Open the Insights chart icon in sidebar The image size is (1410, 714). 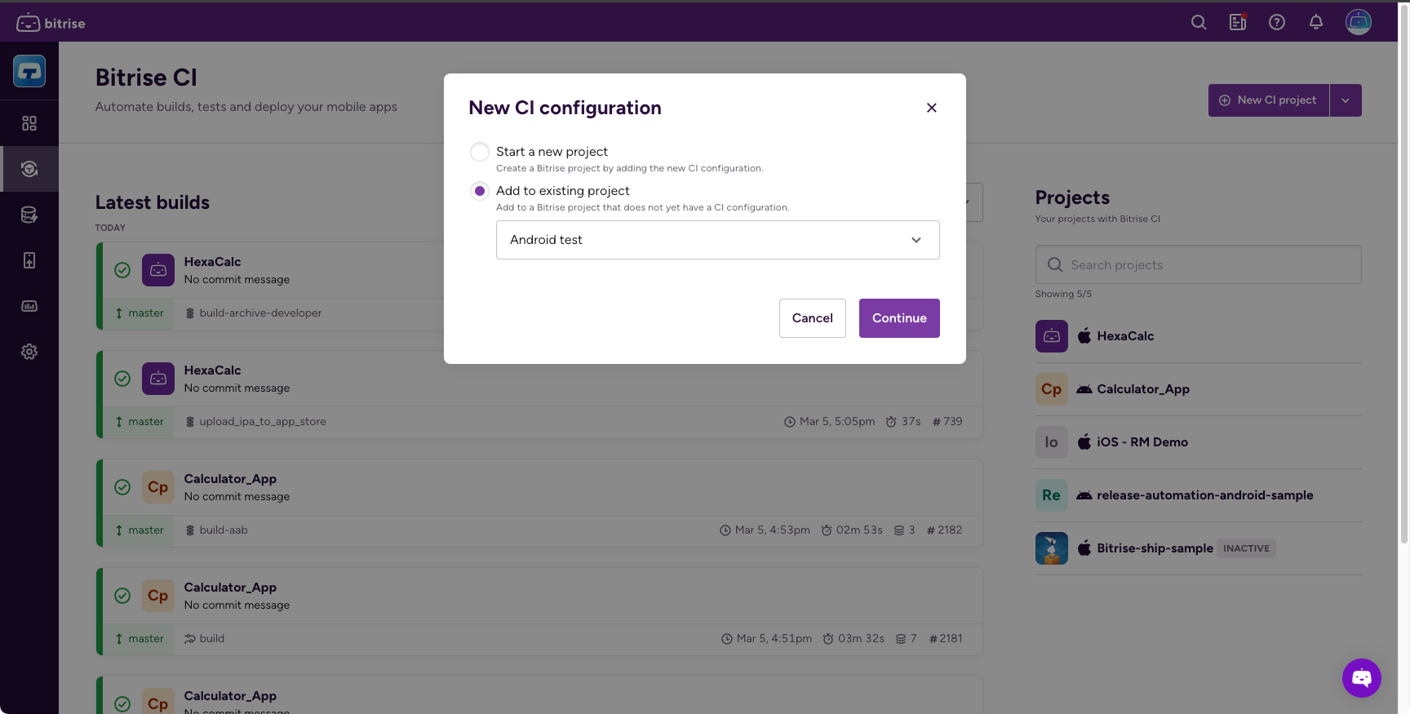coord(29,306)
